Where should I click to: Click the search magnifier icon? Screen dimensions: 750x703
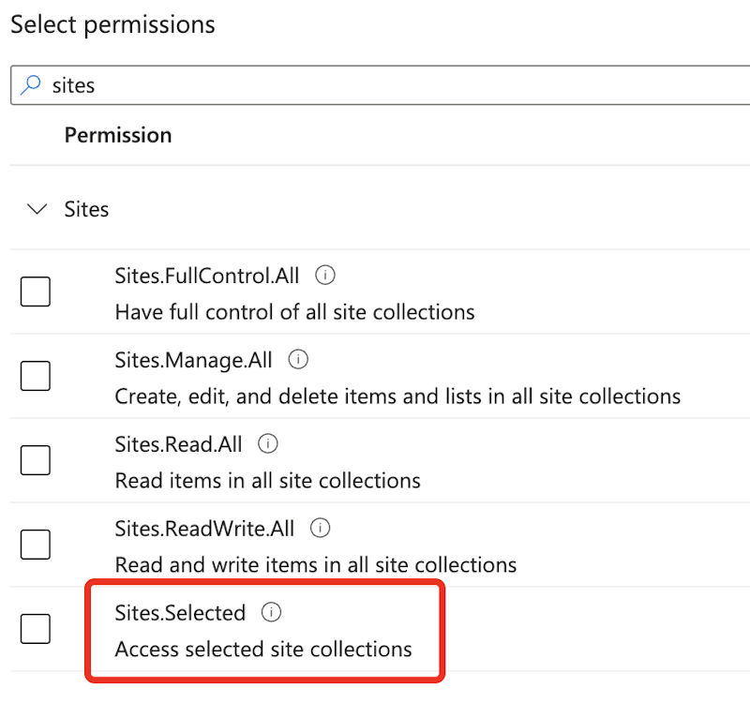click(32, 85)
